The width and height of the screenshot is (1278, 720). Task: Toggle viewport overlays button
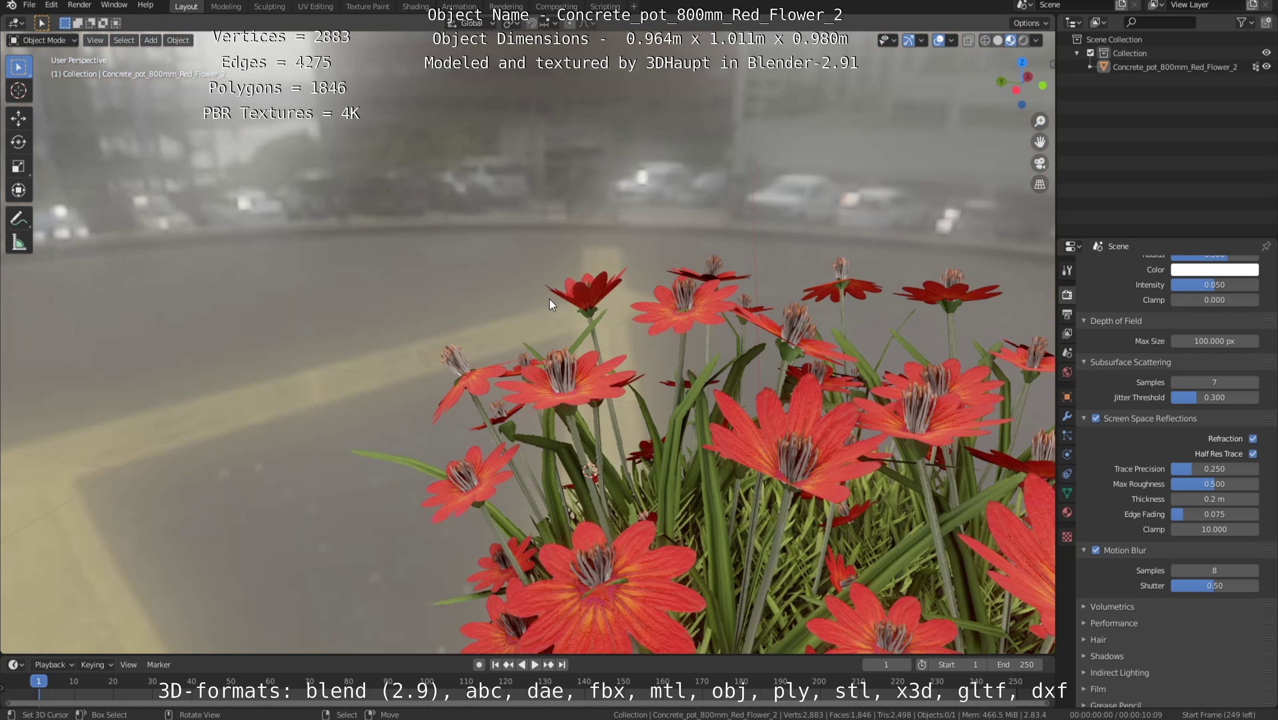[938, 41]
